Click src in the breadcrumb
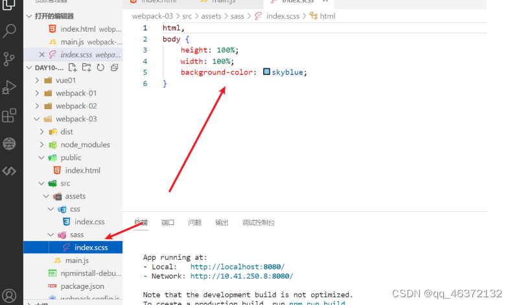512x305 pixels. coord(187,16)
